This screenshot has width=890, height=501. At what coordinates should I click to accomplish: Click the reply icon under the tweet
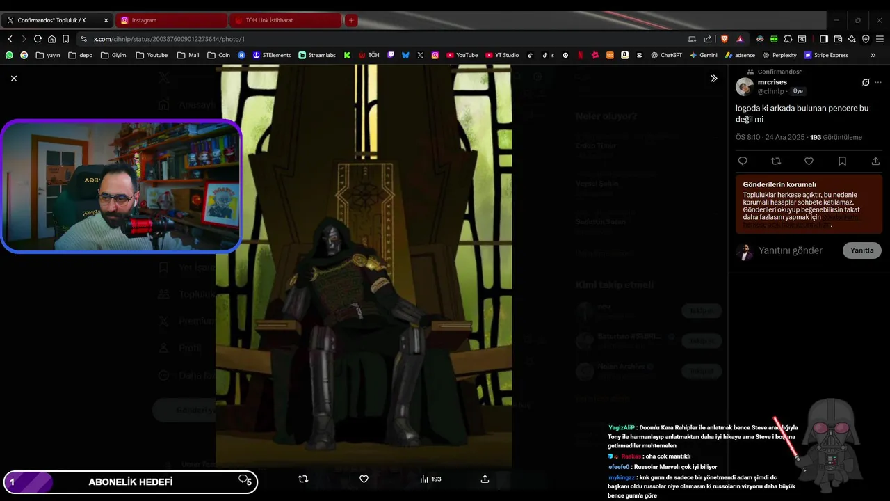[743, 161]
